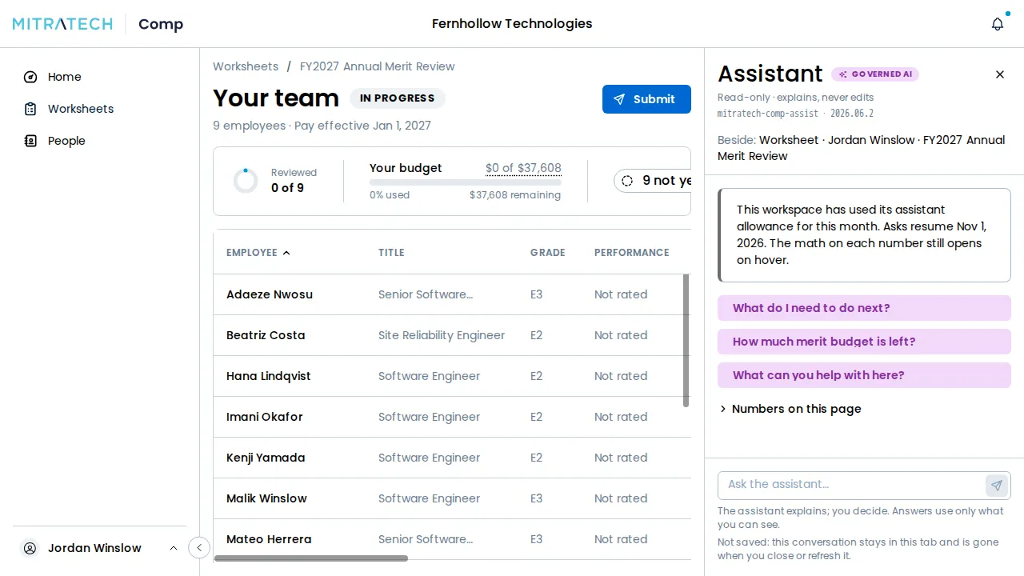Close the Assistant panel
1024x576 pixels.
point(1000,74)
